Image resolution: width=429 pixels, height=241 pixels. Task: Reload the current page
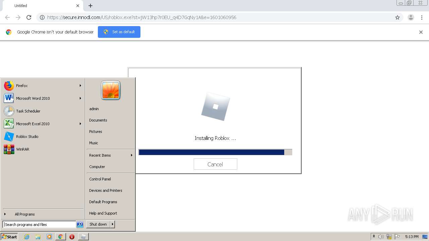(x=29, y=17)
